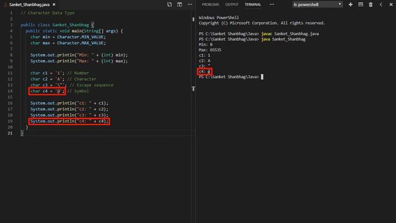
Task: Create a new terminal with plus icon
Action: point(351,4)
